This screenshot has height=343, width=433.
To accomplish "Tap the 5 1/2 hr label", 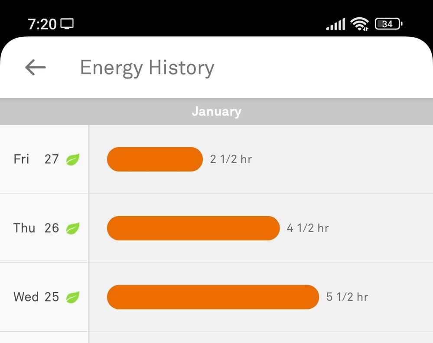I will click(x=347, y=297).
